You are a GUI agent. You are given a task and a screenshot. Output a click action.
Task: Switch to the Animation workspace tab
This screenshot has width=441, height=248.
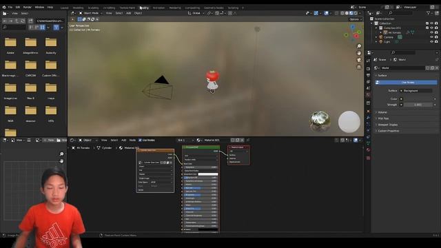(158, 8)
